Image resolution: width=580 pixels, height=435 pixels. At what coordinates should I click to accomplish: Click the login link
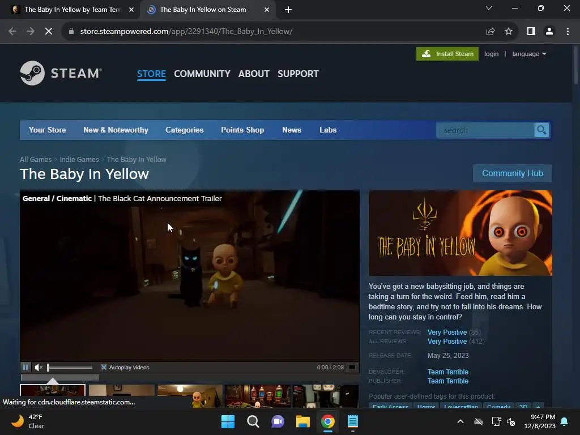pyautogui.click(x=491, y=54)
